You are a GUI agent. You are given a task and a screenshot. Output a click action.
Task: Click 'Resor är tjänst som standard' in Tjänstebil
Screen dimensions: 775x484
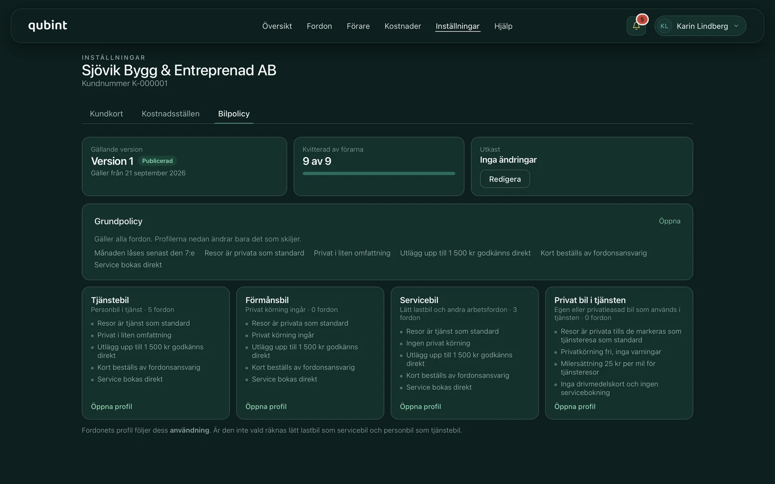pyautogui.click(x=143, y=323)
